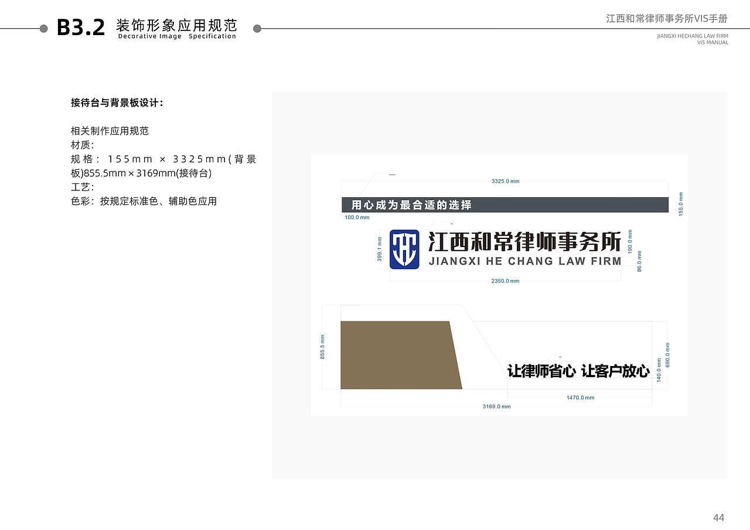Click the 190.0 mm dimension label

click(x=630, y=241)
